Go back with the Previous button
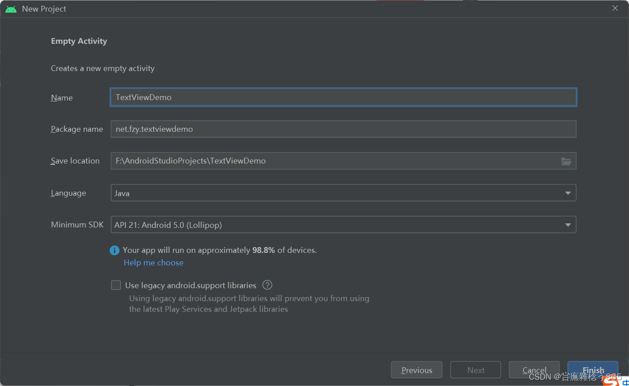The width and height of the screenshot is (629, 386). [417, 370]
